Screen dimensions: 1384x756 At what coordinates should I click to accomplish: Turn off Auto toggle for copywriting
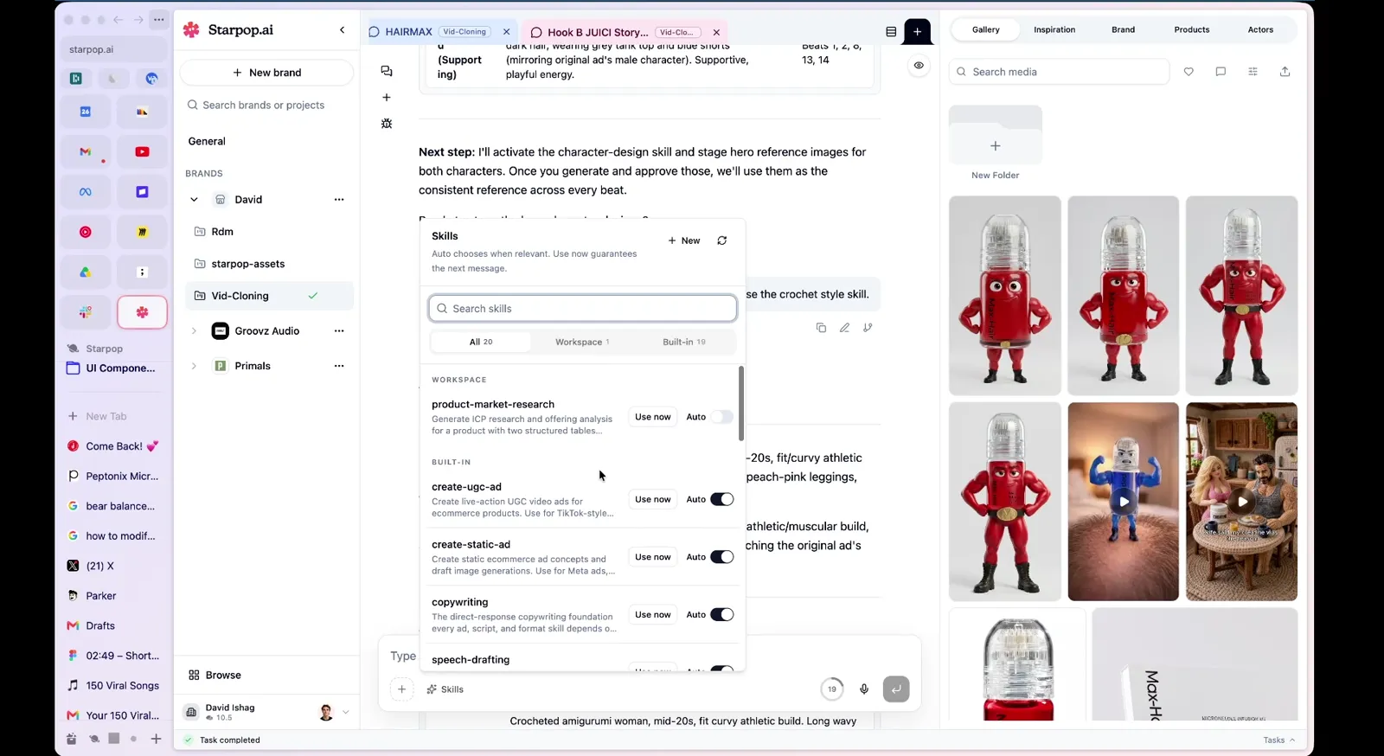pos(722,615)
